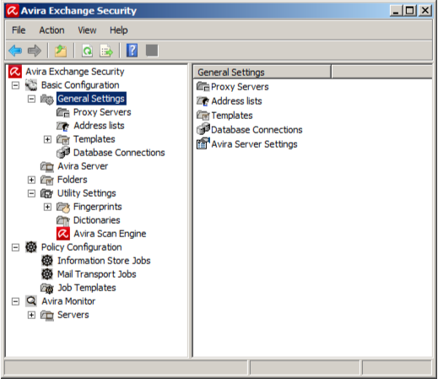The image size is (438, 379).
Task: Click the Proxy Servers icon in right pane
Action: pos(203,86)
